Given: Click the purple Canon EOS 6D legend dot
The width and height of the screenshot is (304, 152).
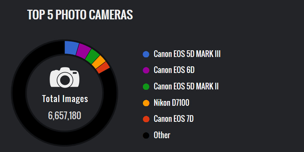Looking at the screenshot, I should click(x=146, y=70).
